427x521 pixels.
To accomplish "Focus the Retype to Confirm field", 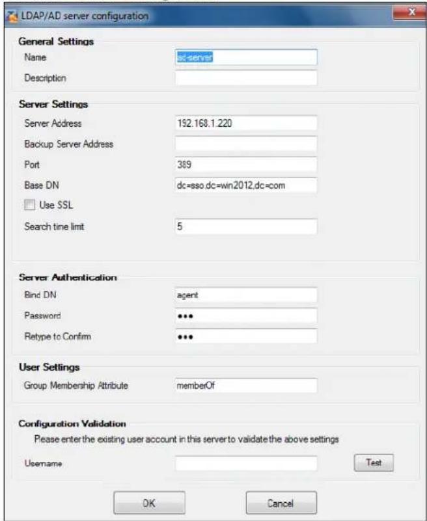I will [246, 336].
